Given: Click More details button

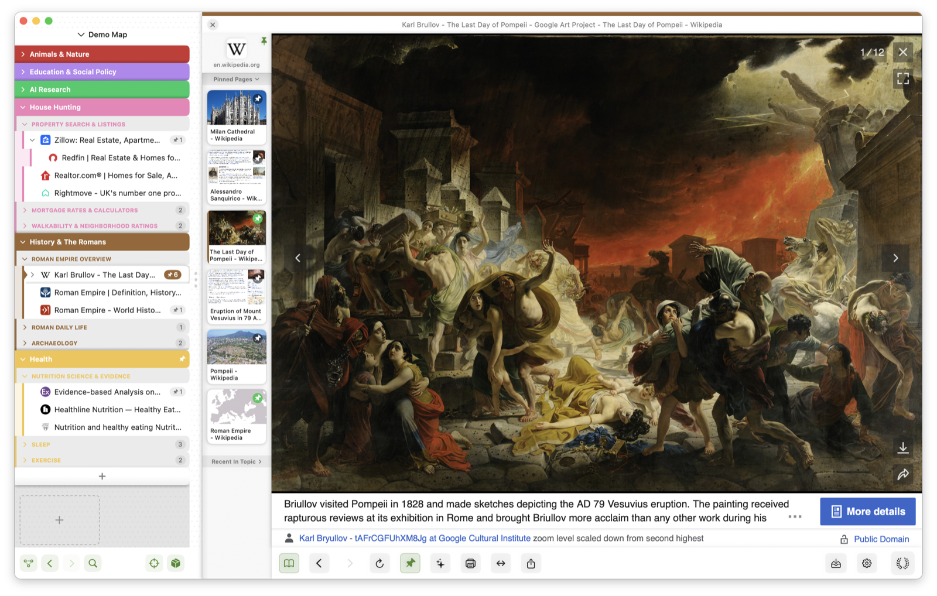Looking at the screenshot, I should 868,512.
